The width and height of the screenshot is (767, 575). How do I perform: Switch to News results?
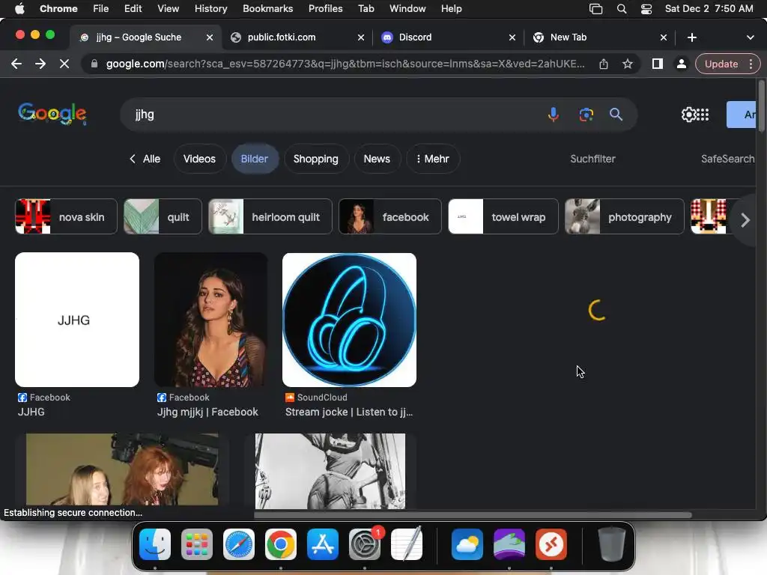377,159
